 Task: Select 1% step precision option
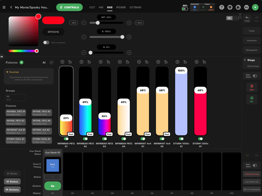coord(229,18)
